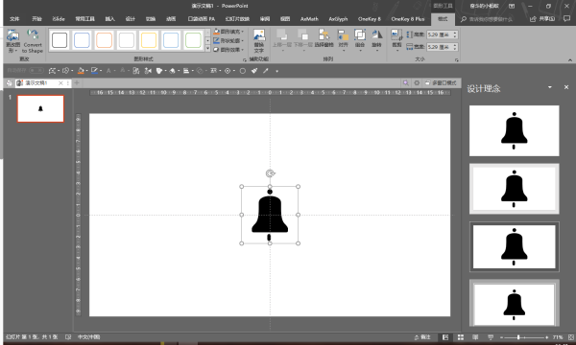Select the yellow outline graphic style
Screen dimensions: 576x345
[x=149, y=40]
